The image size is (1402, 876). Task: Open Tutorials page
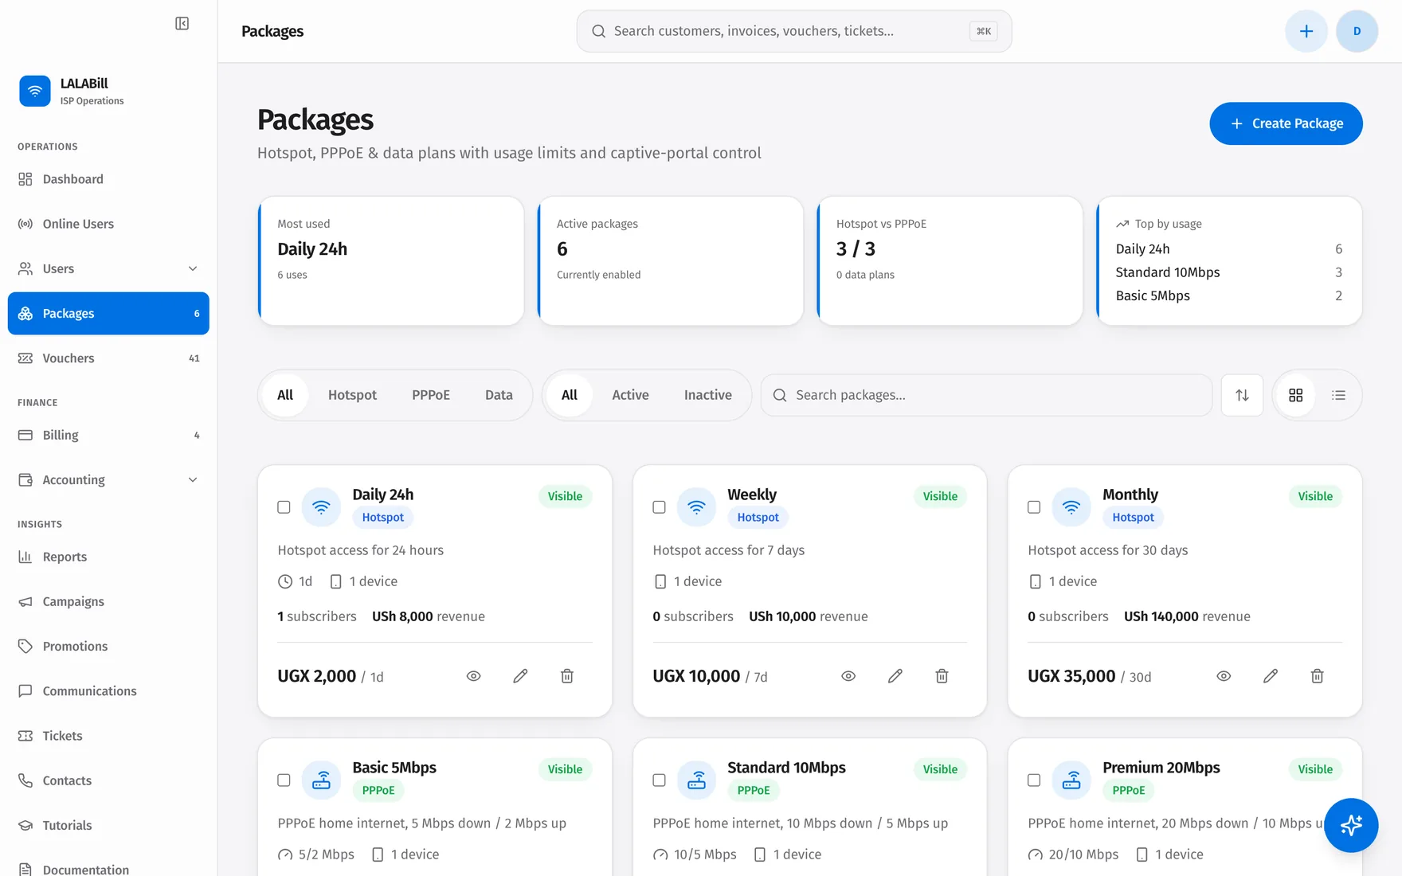coord(108,825)
